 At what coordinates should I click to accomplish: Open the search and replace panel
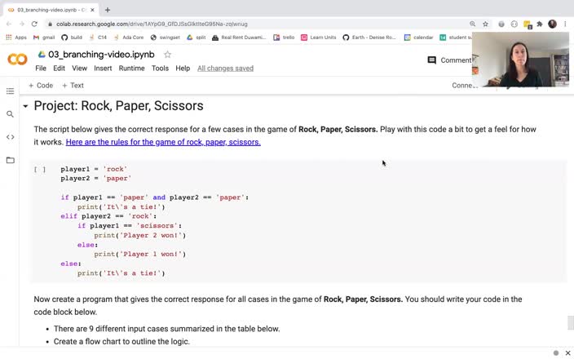pyautogui.click(x=10, y=114)
